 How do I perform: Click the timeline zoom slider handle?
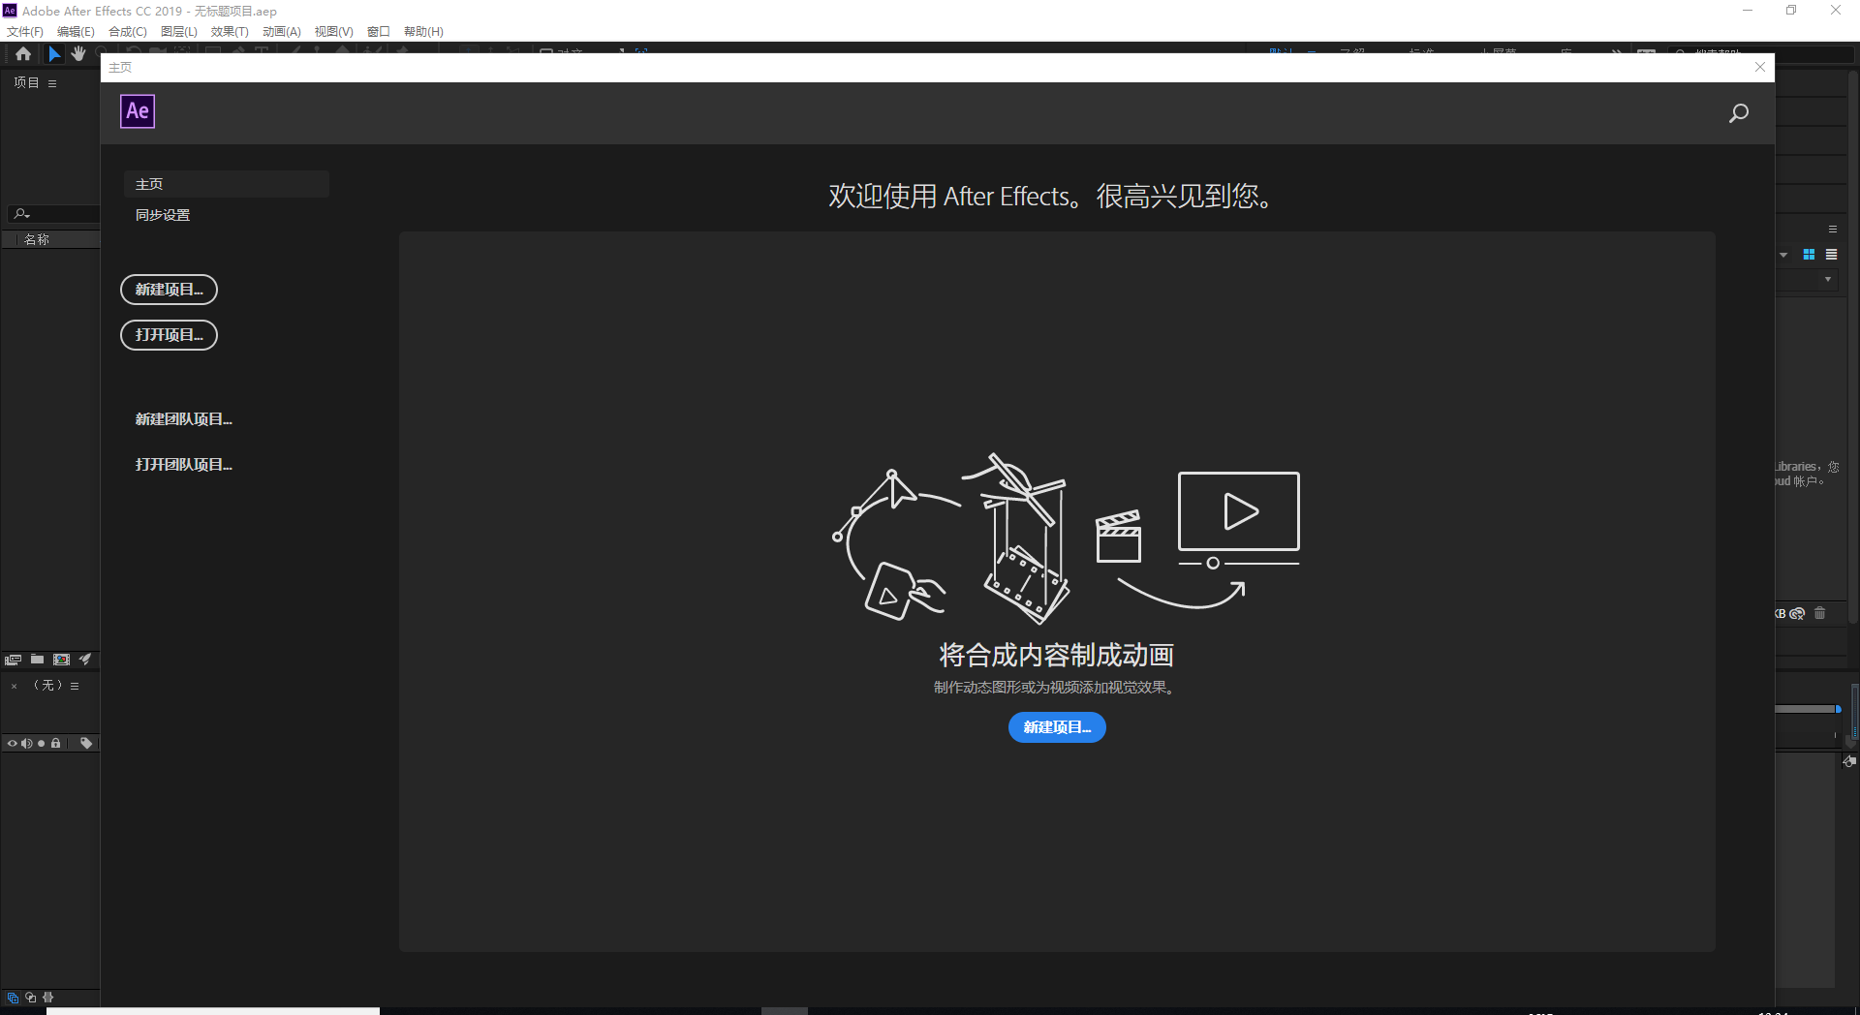click(1839, 709)
